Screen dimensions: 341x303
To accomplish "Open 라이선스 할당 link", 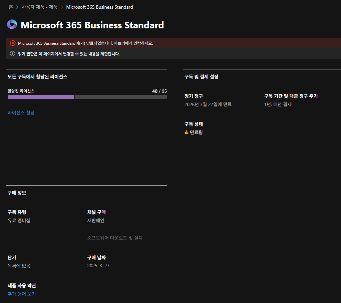I will tap(21, 113).
